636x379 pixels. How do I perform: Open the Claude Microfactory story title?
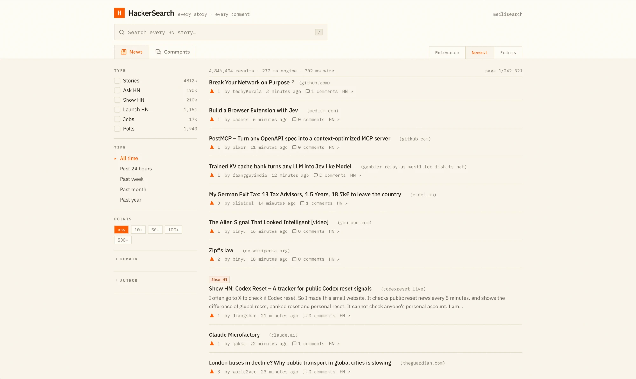(234, 335)
